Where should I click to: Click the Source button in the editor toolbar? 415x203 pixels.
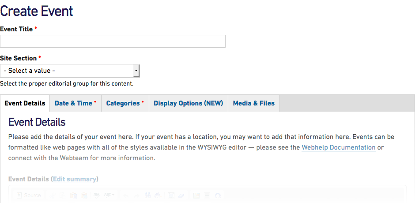click(x=29, y=195)
